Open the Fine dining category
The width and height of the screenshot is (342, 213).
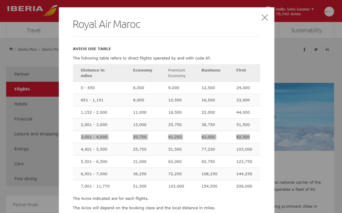pyautogui.click(x=26, y=179)
